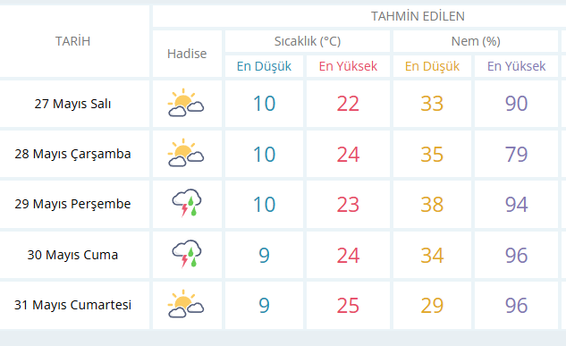This screenshot has width=566, height=346.
Task: Click purple En Yüksek humidity subheader
Action: click(516, 66)
